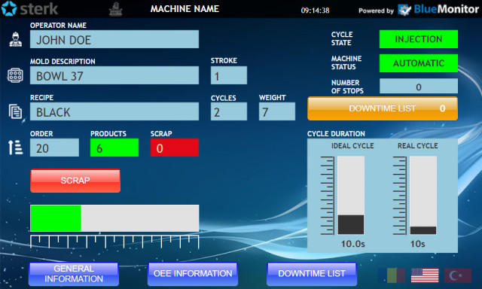Click the operator worker icon

15,39
